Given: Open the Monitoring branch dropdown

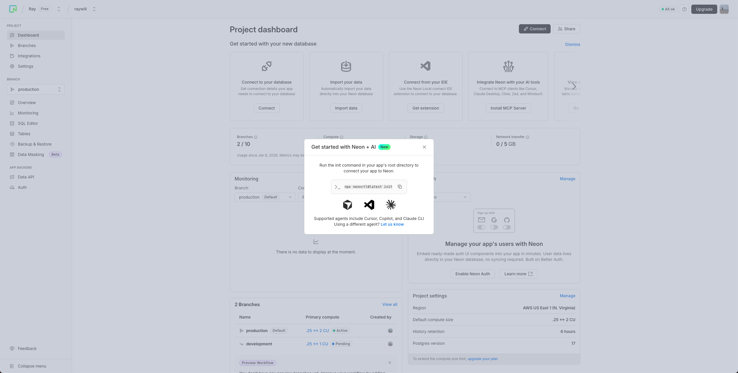Looking at the screenshot, I should 265,197.
